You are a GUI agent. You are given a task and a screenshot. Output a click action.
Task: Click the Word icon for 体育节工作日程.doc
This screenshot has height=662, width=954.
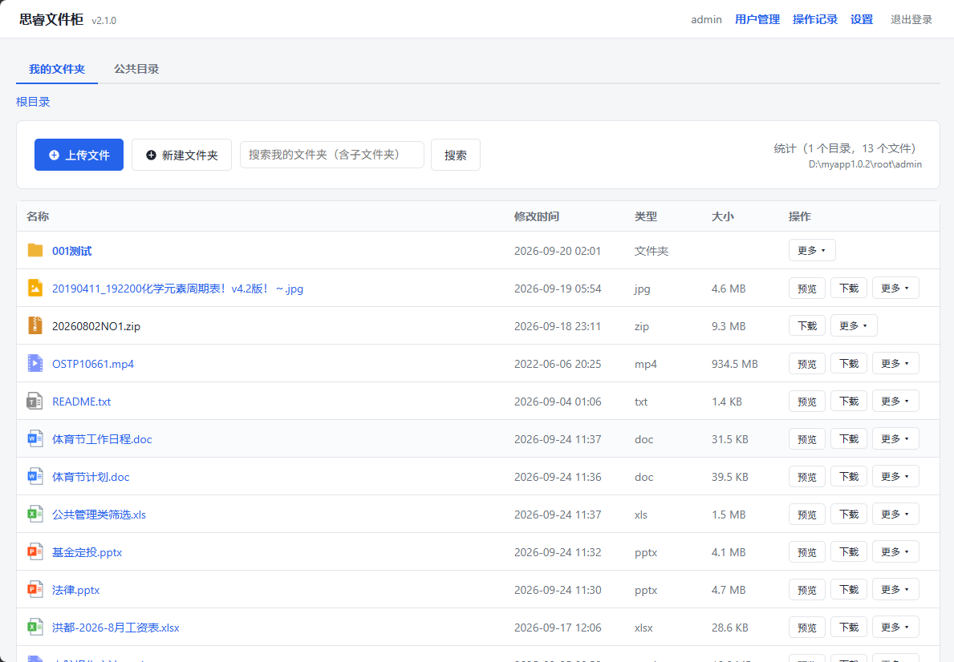[35, 439]
